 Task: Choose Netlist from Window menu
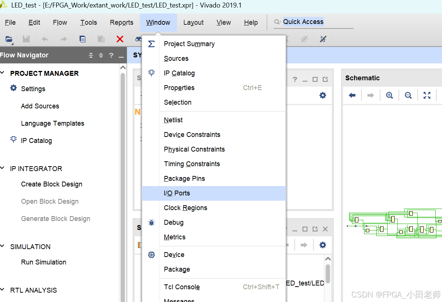(x=214, y=120)
